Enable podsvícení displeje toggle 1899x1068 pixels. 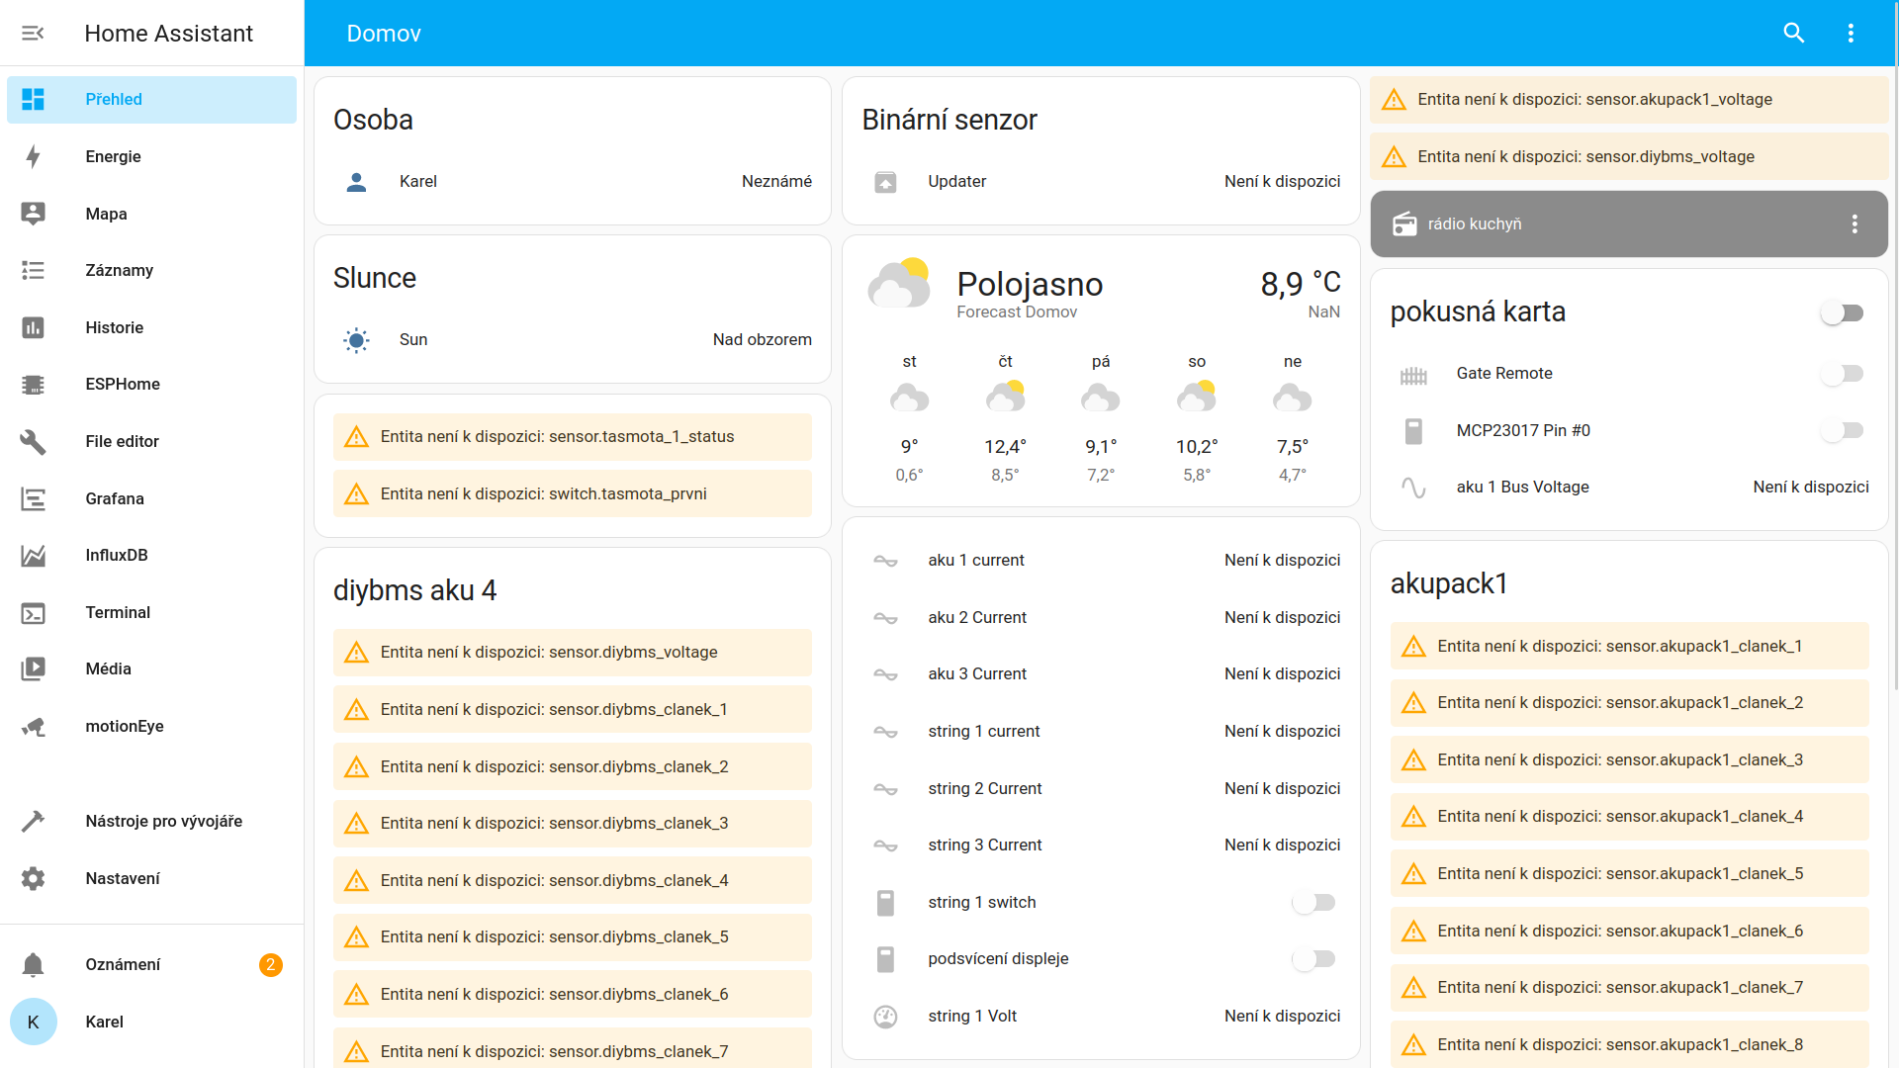tap(1313, 959)
